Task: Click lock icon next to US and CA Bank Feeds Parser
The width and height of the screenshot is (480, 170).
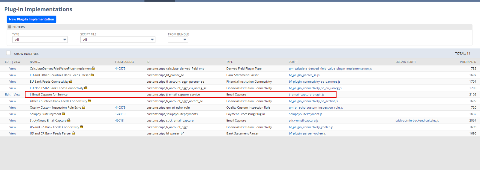Action: pos(73,133)
